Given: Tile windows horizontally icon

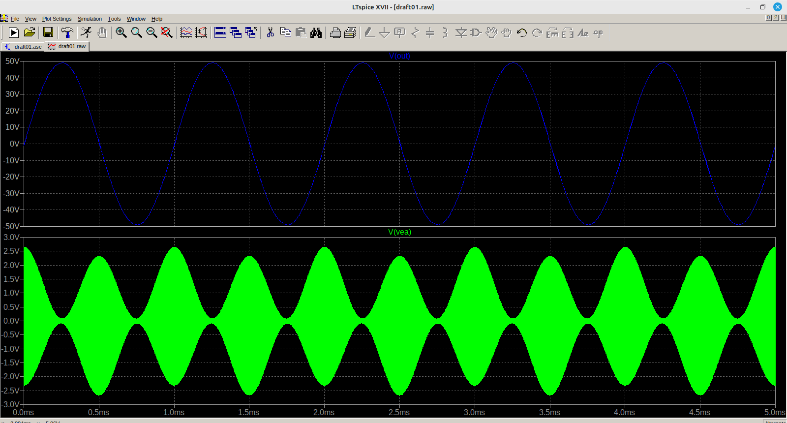Looking at the screenshot, I should click(x=220, y=32).
